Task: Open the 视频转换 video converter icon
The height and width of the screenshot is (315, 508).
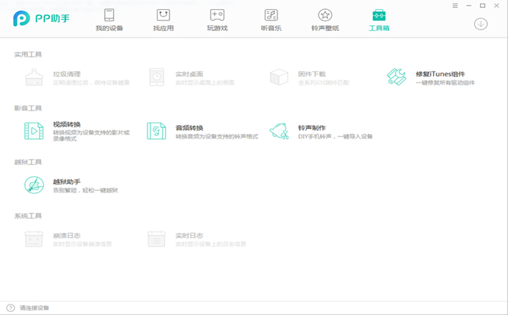Action: [34, 131]
